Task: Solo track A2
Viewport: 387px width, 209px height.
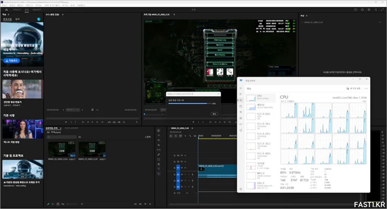Action: tap(189, 180)
